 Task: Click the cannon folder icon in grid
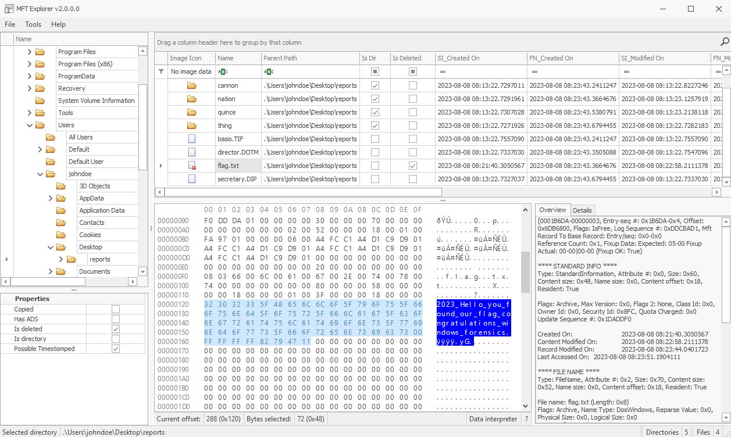(191, 85)
